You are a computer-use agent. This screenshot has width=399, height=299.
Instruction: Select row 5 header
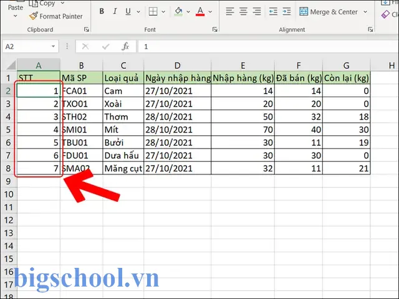(8, 130)
